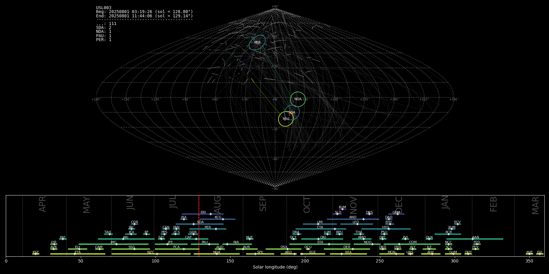Click the JXA shower label on timeline

(x=184, y=217)
